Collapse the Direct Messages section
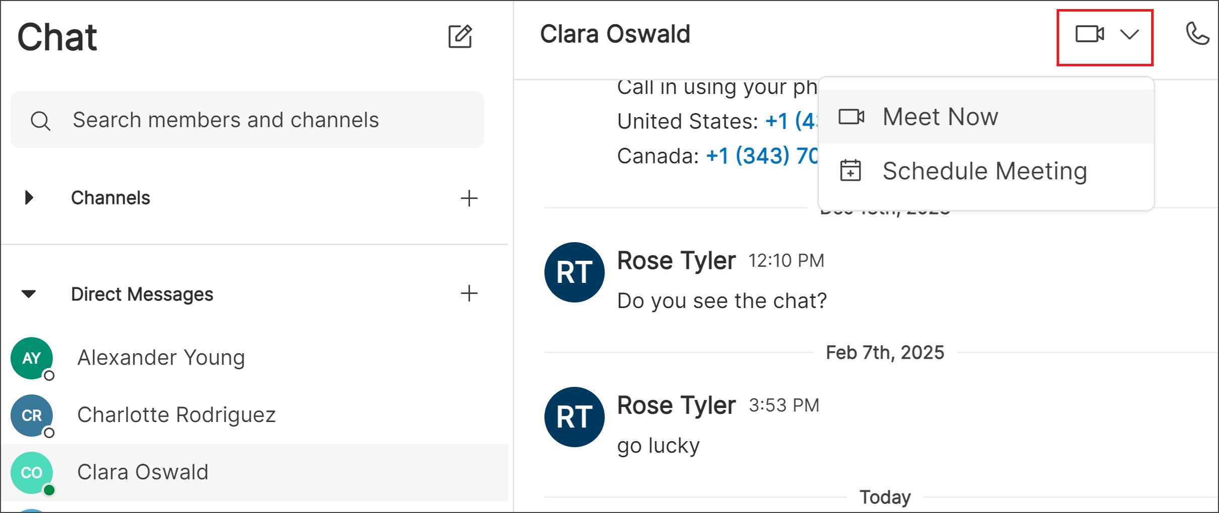Viewport: 1219px width, 513px height. click(28, 294)
